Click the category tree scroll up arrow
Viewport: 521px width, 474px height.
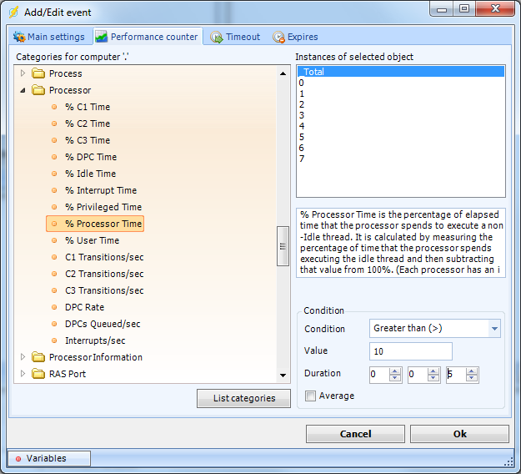pyautogui.click(x=283, y=73)
